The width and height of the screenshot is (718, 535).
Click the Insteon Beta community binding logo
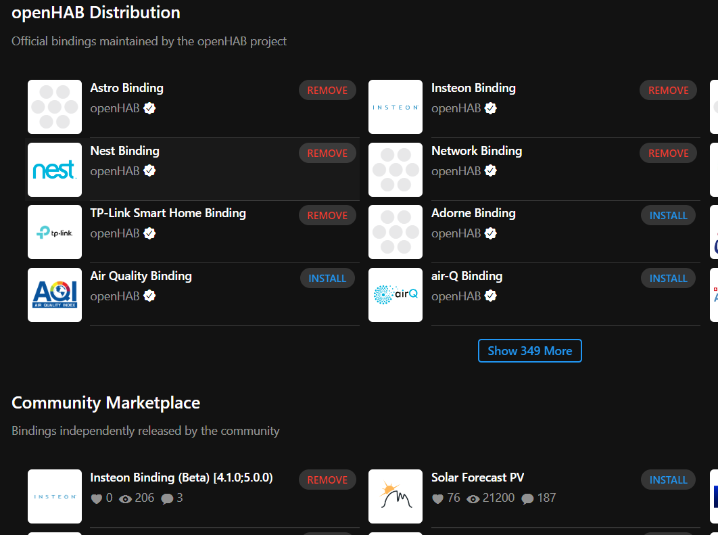(x=55, y=496)
